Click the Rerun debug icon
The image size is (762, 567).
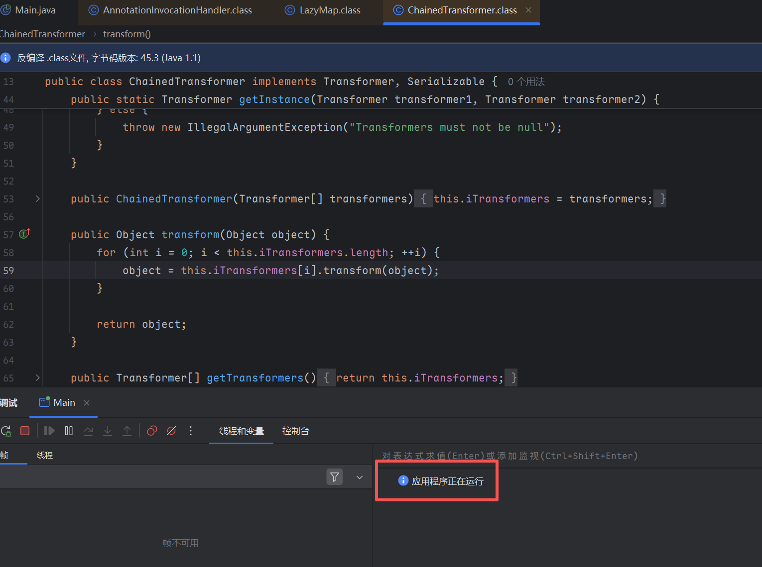(x=6, y=431)
